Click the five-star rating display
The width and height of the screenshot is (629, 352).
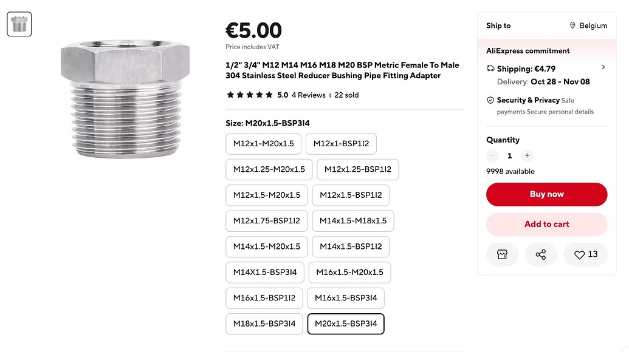pyautogui.click(x=249, y=95)
